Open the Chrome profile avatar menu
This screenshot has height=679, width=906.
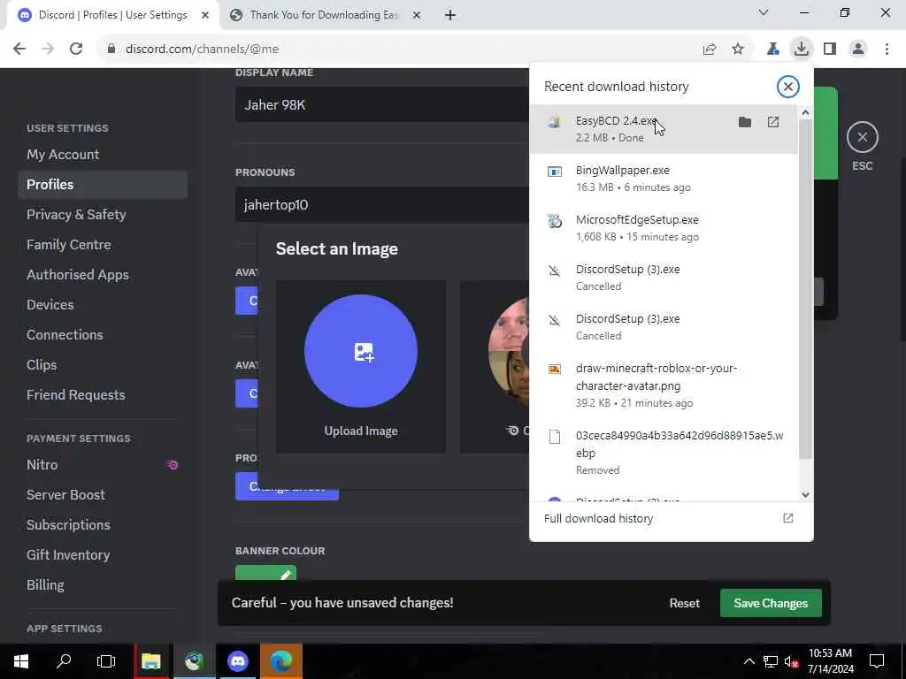[858, 49]
